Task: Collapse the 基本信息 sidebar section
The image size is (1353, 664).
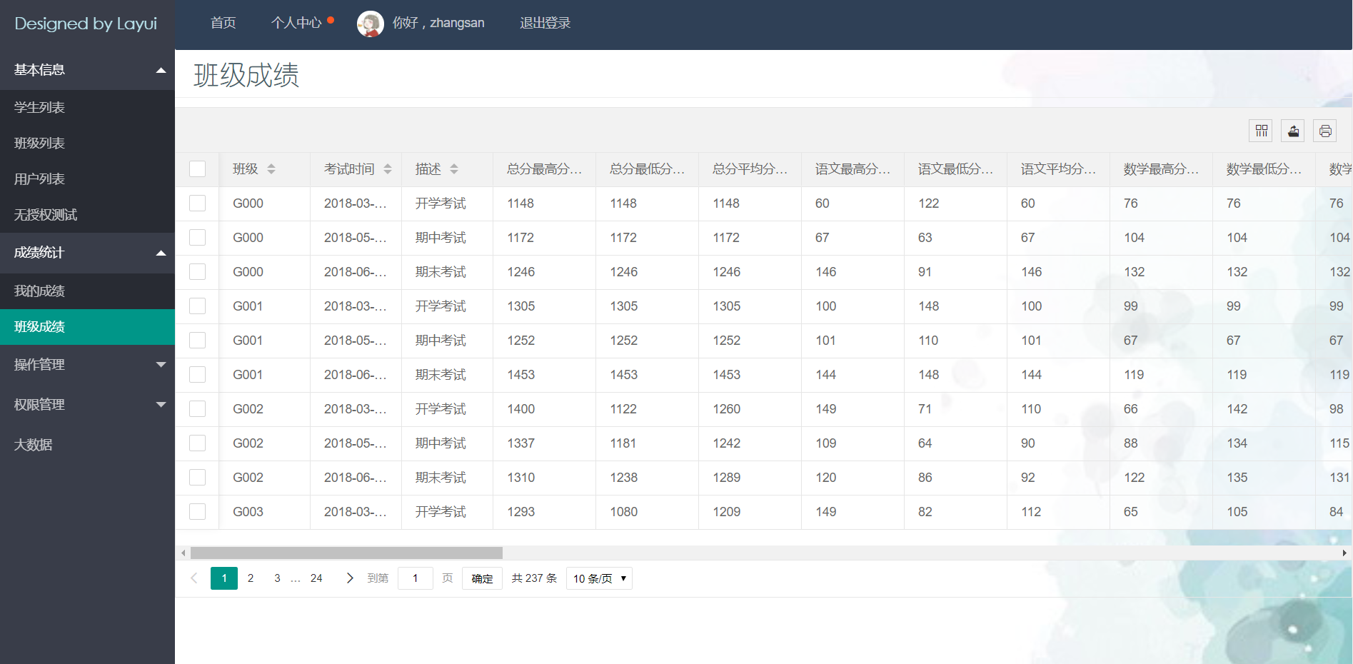Action: (87, 70)
